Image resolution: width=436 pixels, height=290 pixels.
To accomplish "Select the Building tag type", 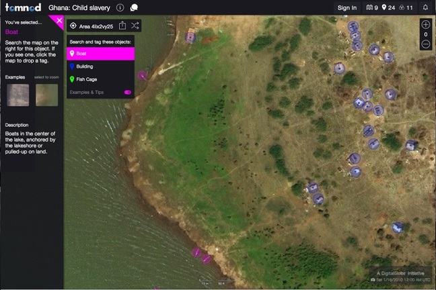I will tap(100, 66).
